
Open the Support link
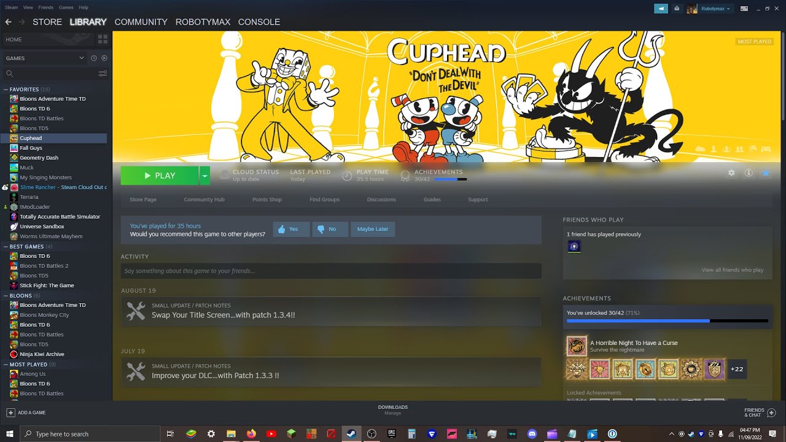478,200
